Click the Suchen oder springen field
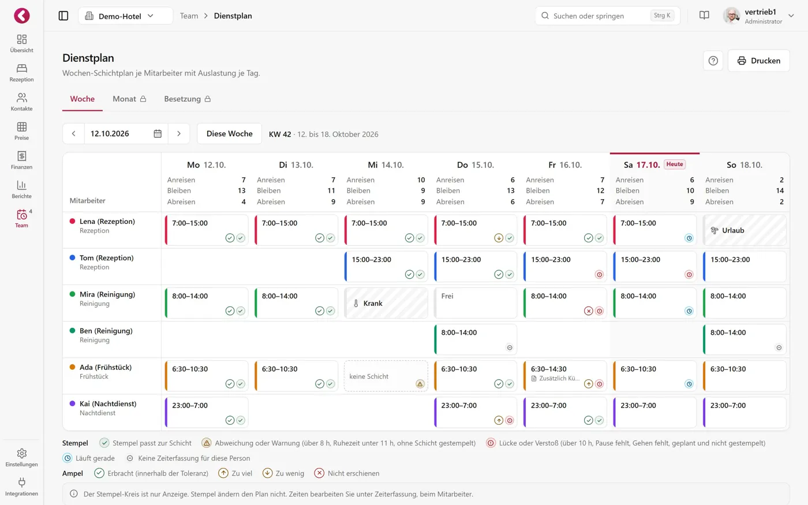Screen dimensions: 808x505 coord(608,16)
